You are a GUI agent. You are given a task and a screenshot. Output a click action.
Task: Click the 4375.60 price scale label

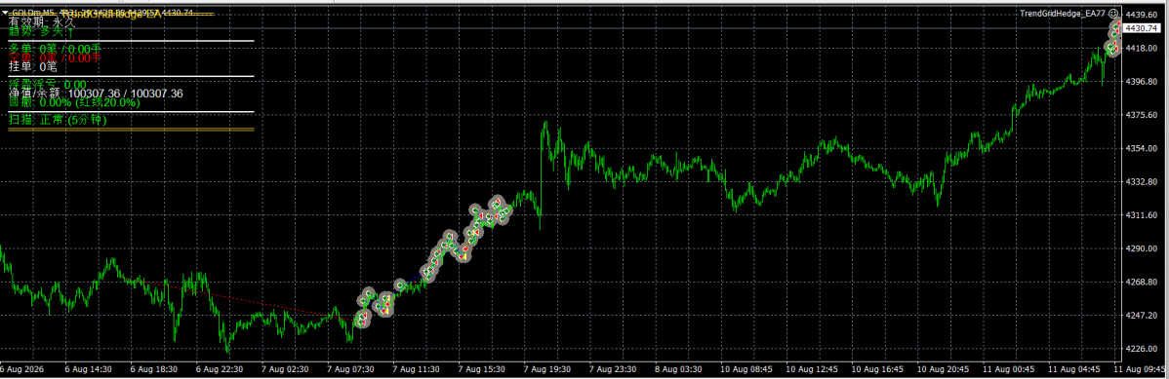click(1141, 115)
